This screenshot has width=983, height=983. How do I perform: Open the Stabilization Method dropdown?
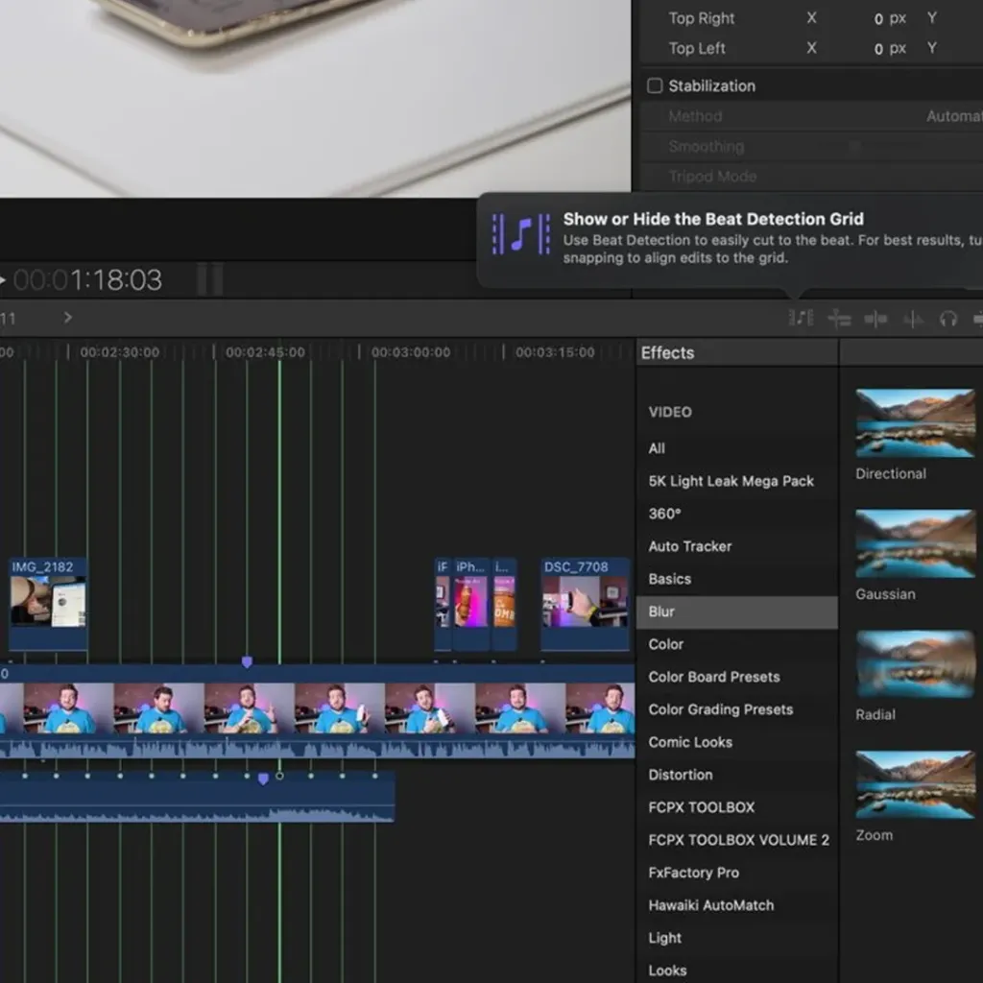(953, 116)
